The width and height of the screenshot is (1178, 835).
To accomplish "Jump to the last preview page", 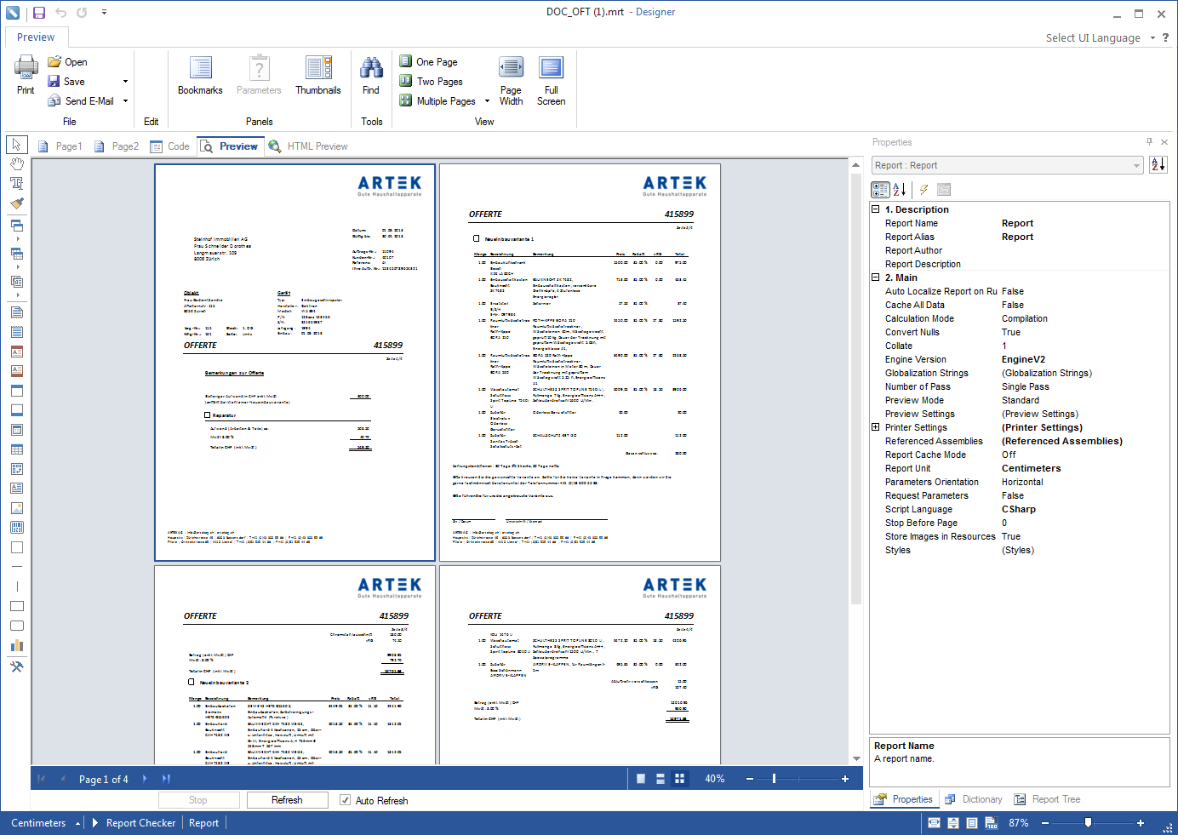I will (x=166, y=779).
